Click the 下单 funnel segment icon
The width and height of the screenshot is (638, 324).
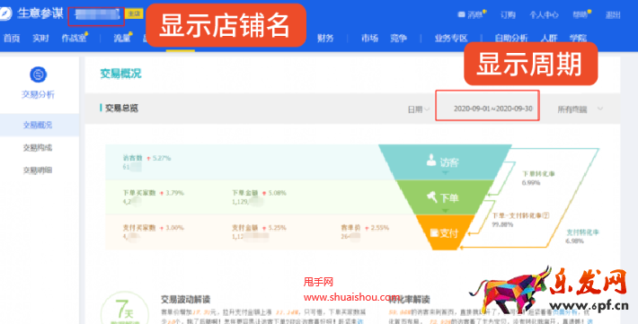point(431,197)
